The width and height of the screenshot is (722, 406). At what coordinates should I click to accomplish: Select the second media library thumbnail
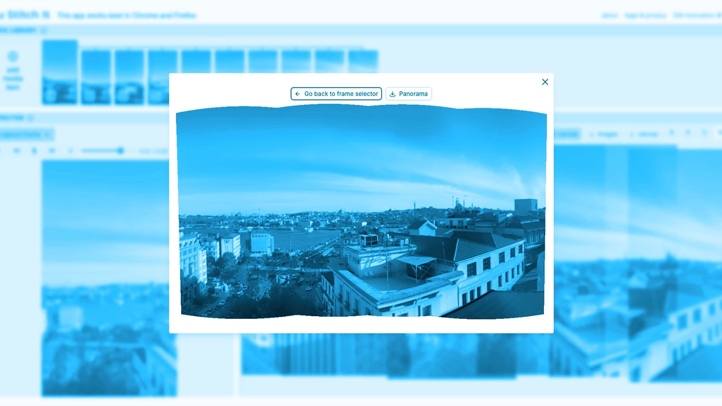[x=96, y=77]
